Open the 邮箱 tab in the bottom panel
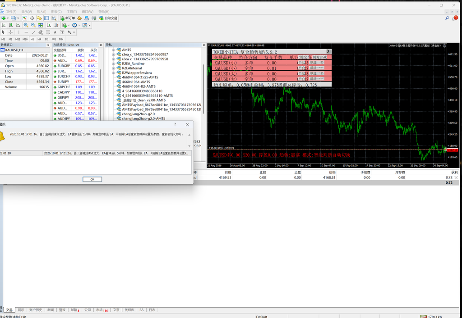This screenshot has height=318, width=462. [x=75, y=310]
